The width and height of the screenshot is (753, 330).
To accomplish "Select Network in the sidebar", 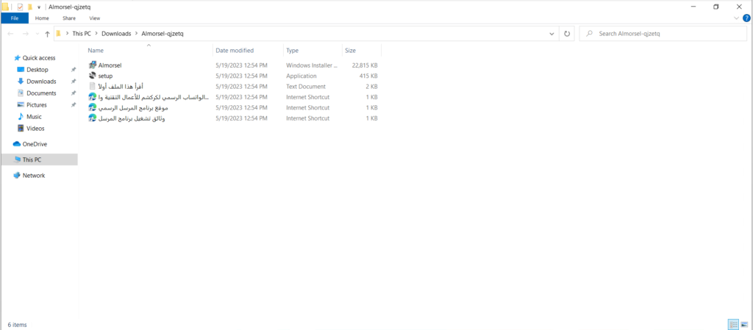I will click(x=34, y=176).
